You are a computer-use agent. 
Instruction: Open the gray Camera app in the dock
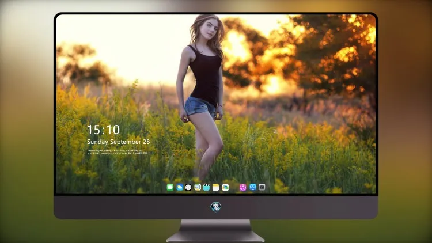tap(262, 187)
